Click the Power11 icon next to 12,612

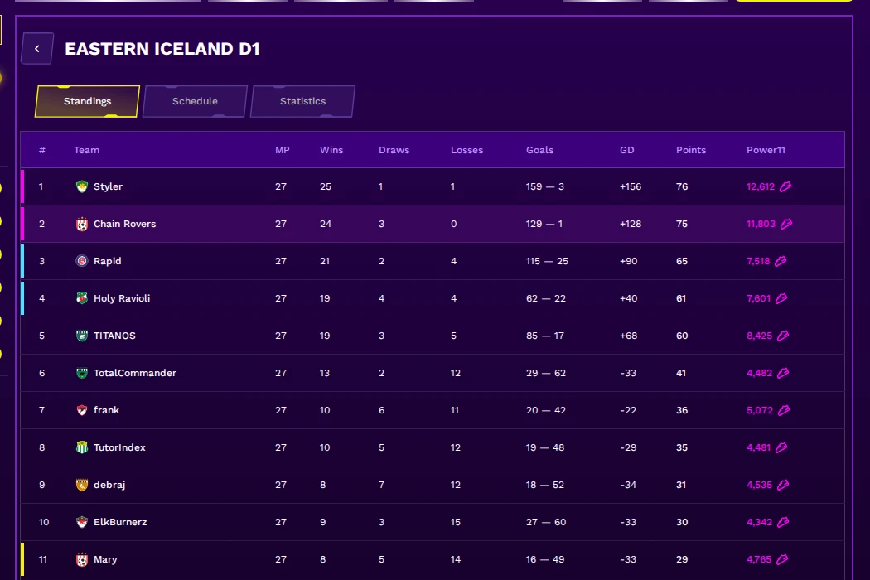pos(785,186)
